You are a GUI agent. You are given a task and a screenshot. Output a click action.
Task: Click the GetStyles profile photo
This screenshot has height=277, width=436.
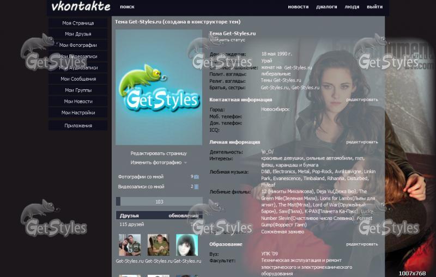(159, 88)
